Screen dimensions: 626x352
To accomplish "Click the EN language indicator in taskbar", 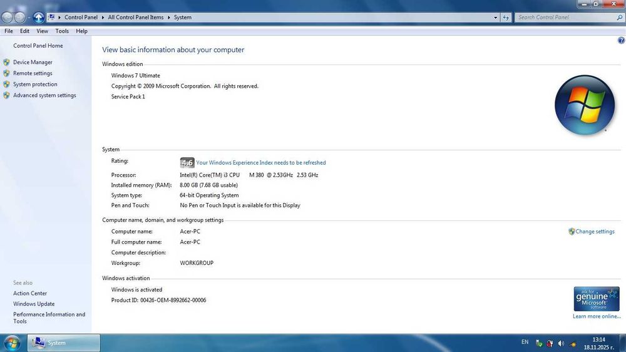I will pos(525,342).
